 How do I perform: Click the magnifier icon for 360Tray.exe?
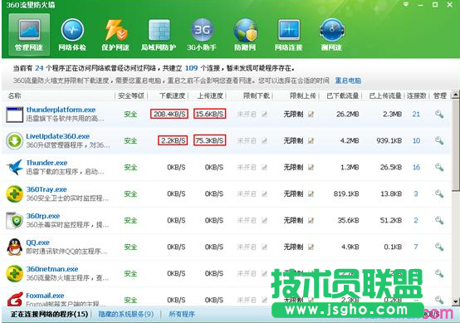(439, 193)
